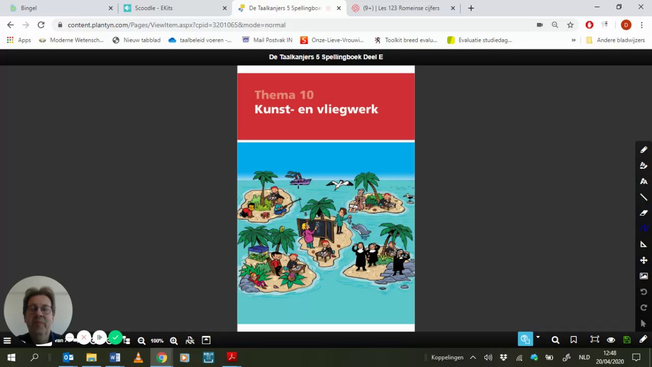Pause the recording with pause button
This screenshot has height=367, width=652.
click(99, 337)
